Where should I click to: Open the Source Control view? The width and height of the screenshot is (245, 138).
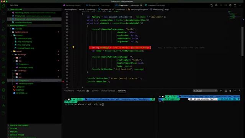click(x=3, y=21)
